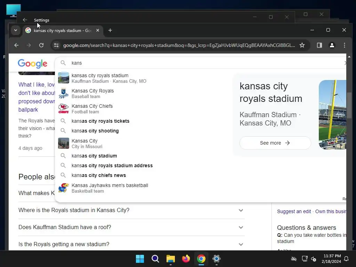This screenshot has height=267, width=356.
Task: Click the desktop monitor icon
Action: (14, 10)
